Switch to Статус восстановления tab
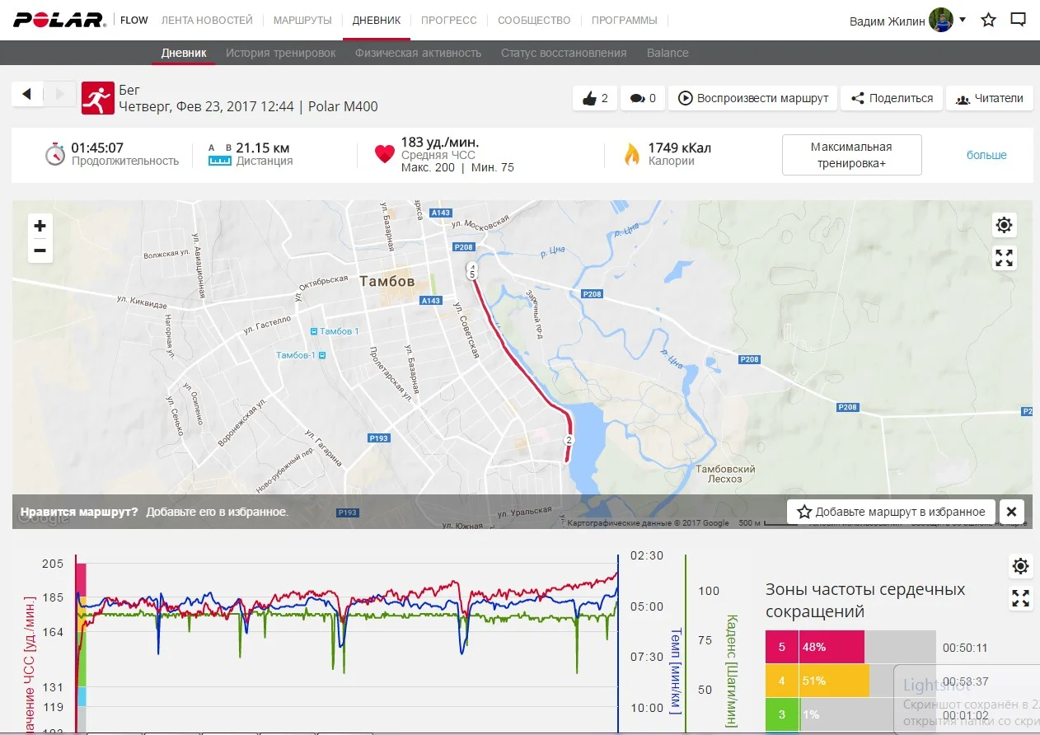This screenshot has width=1040, height=735. pyautogui.click(x=564, y=53)
